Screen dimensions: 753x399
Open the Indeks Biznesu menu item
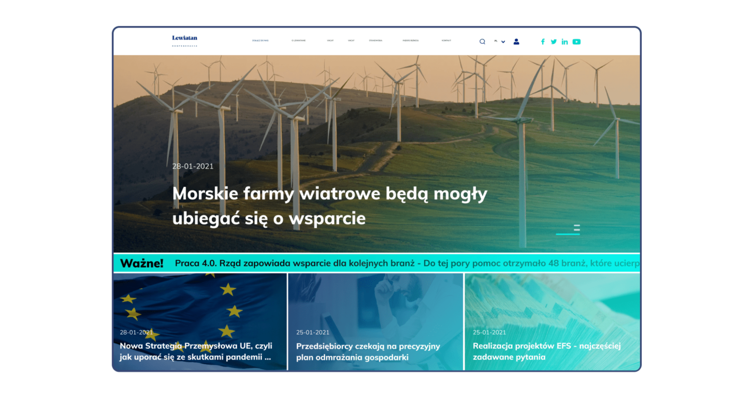point(410,41)
